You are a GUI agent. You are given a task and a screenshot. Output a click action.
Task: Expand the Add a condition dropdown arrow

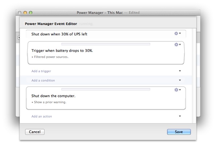180,80
